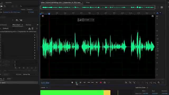
Task: Expand hidden tabs with double chevron
Action: point(37,25)
